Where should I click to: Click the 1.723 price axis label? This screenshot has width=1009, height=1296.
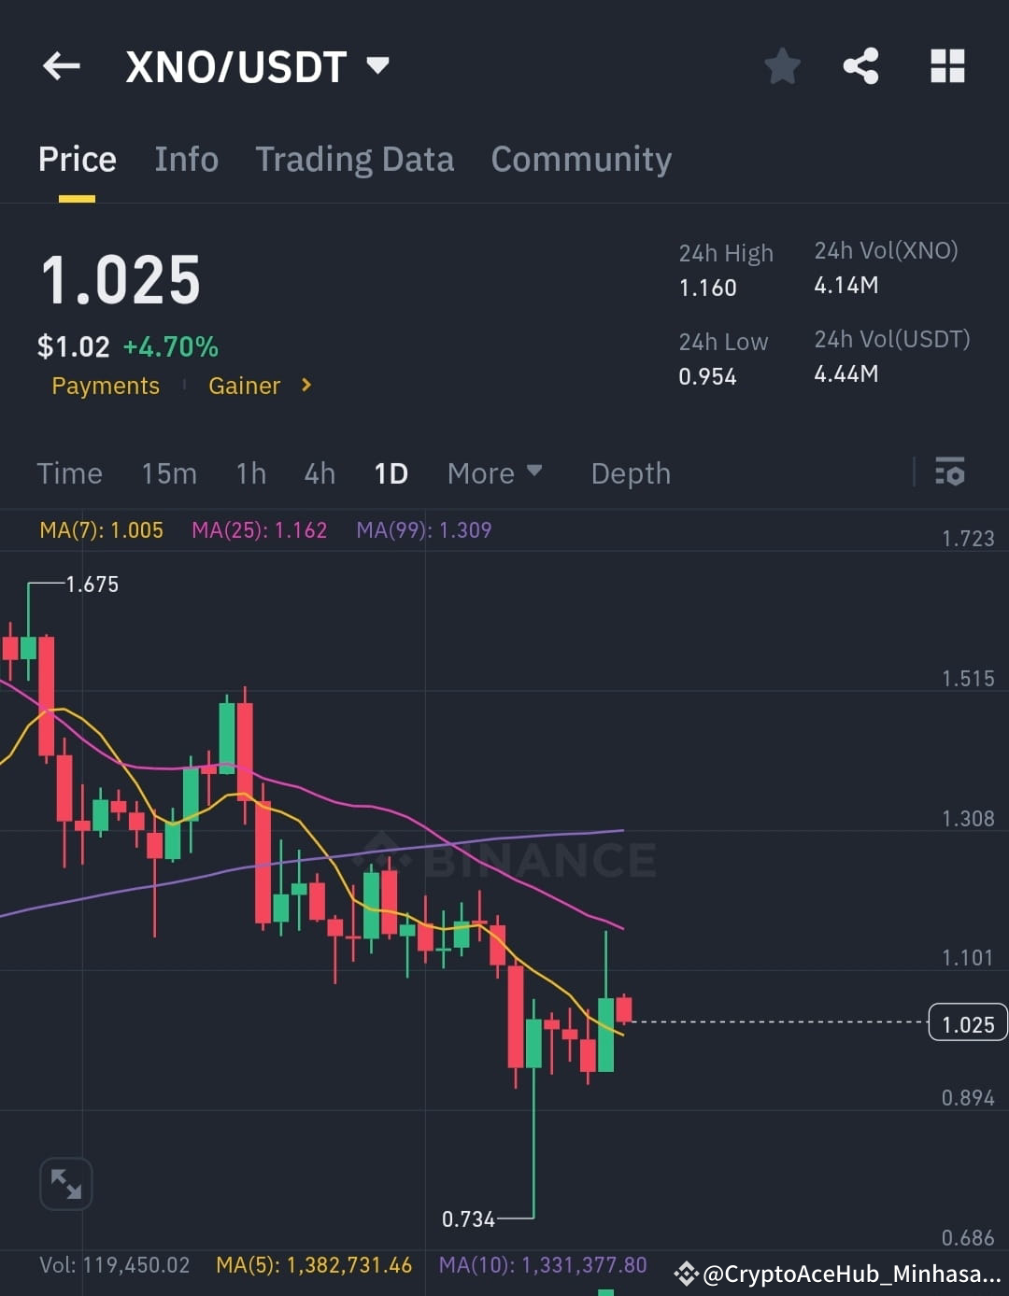click(x=968, y=538)
